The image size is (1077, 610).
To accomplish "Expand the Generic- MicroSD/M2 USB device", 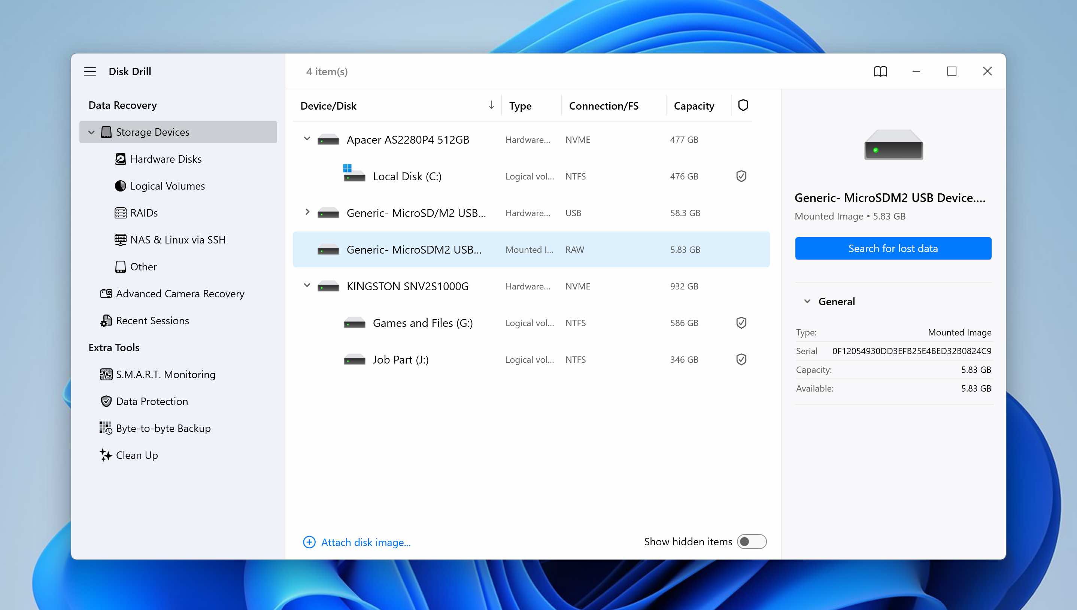I will pyautogui.click(x=307, y=212).
